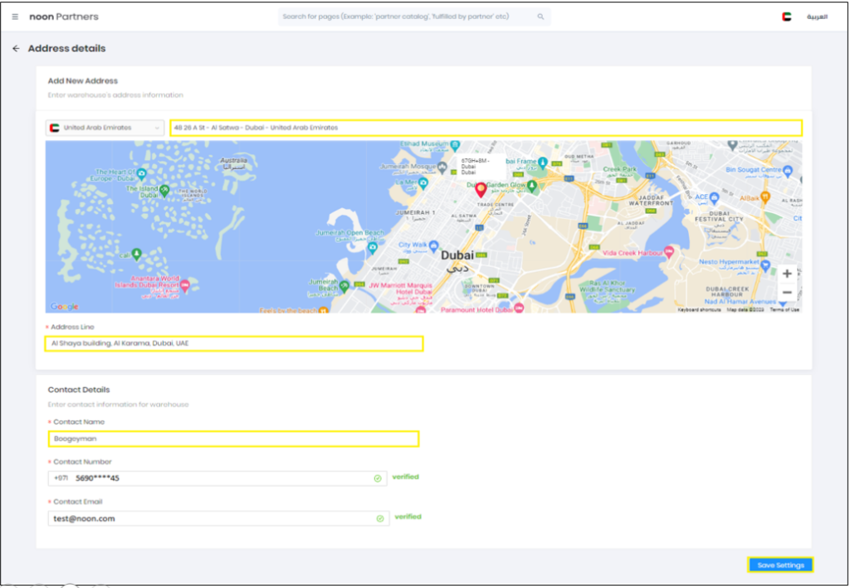Click the Contact Number input field

[x=217, y=479]
